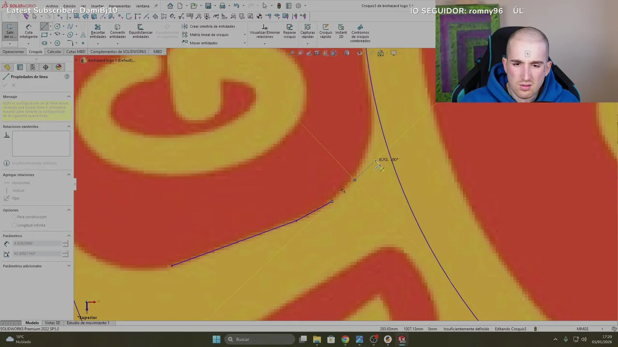Expand the Parámetros adicionales section

coord(69,266)
